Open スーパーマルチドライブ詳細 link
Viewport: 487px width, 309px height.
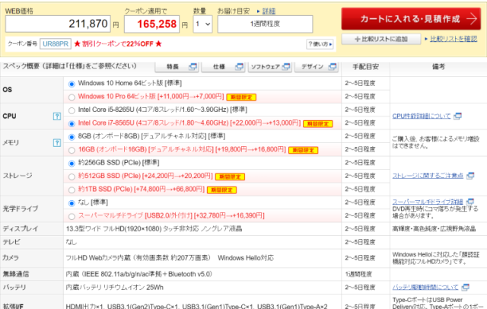click(428, 202)
